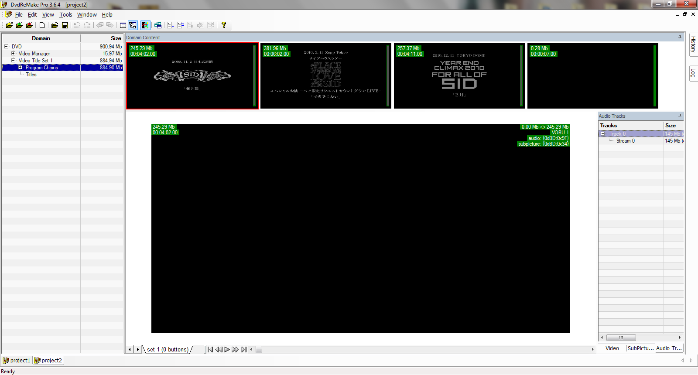698x375 pixels.
Task: Toggle the cascaded windows view button
Action: tap(133, 25)
